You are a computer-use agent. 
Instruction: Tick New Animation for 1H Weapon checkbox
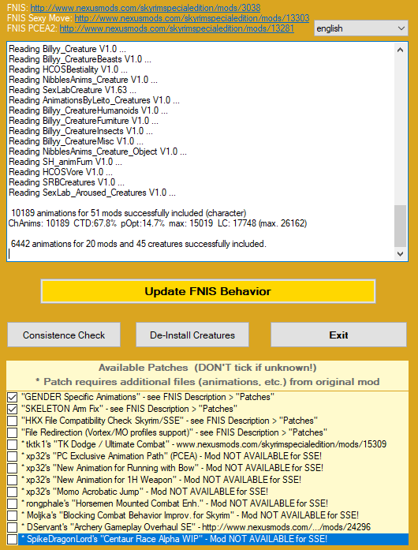[13, 480]
